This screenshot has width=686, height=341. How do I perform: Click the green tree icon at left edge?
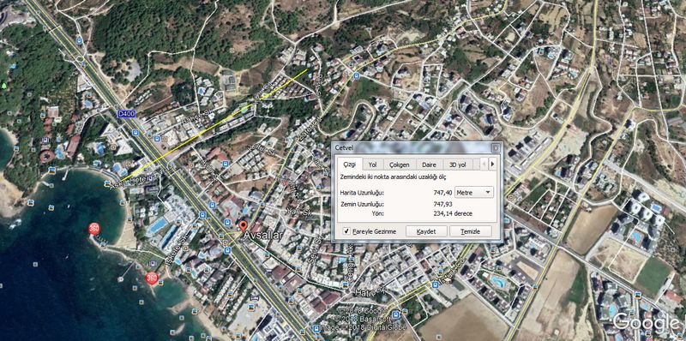(4, 86)
